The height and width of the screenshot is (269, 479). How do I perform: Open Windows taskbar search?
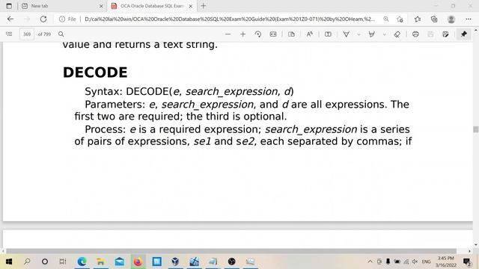pos(27,262)
